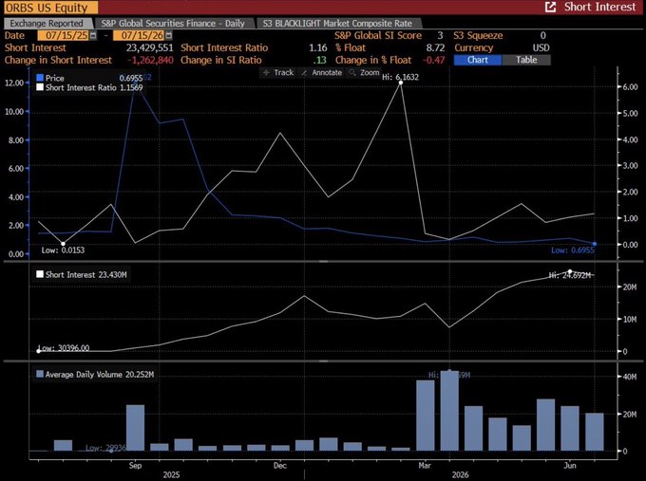Viewport: 646px width, 481px height.
Task: Click the Short Interest pop-out icon
Action: click(550, 7)
